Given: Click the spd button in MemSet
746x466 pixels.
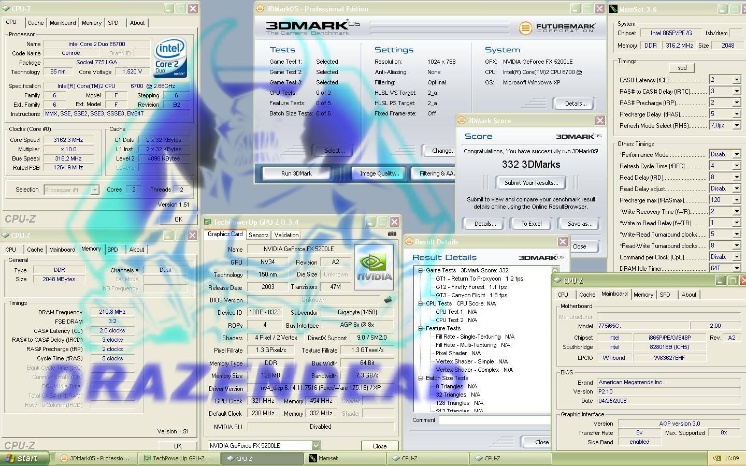Looking at the screenshot, I should click(682, 68).
